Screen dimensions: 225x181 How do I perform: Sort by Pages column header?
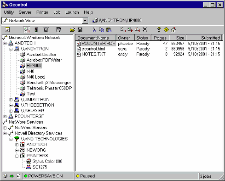[x=160, y=38]
